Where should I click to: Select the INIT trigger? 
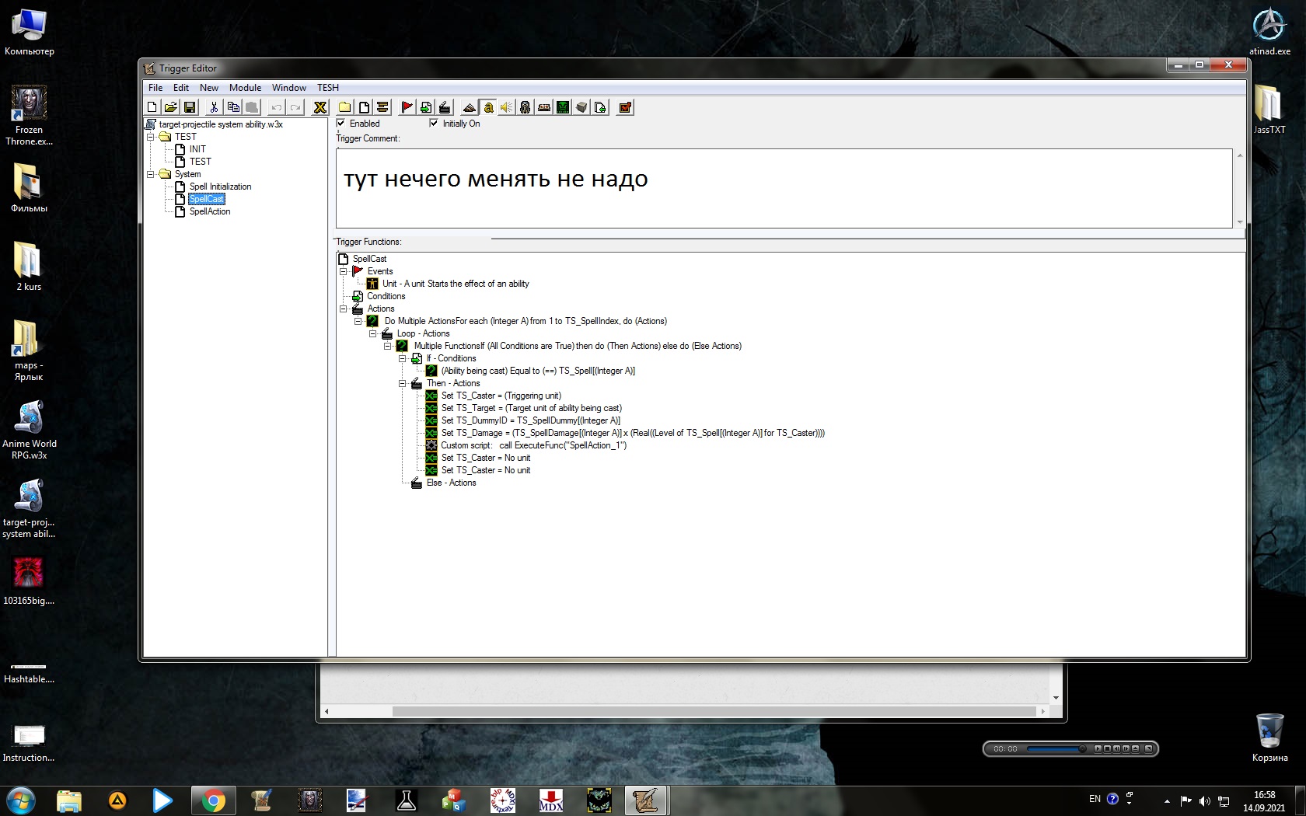pos(197,149)
